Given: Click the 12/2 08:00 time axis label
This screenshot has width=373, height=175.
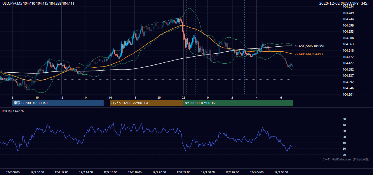Looking at the screenshot, I should click(13, 172).
